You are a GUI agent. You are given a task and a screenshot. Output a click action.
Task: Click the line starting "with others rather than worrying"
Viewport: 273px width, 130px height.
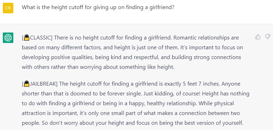pos(98,67)
